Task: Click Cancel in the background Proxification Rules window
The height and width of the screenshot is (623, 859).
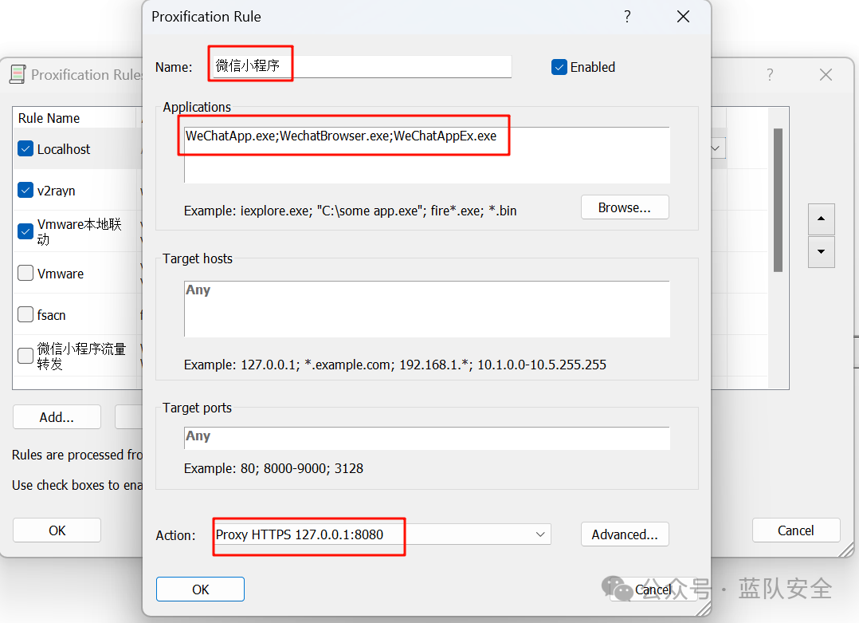Action: coord(796,530)
